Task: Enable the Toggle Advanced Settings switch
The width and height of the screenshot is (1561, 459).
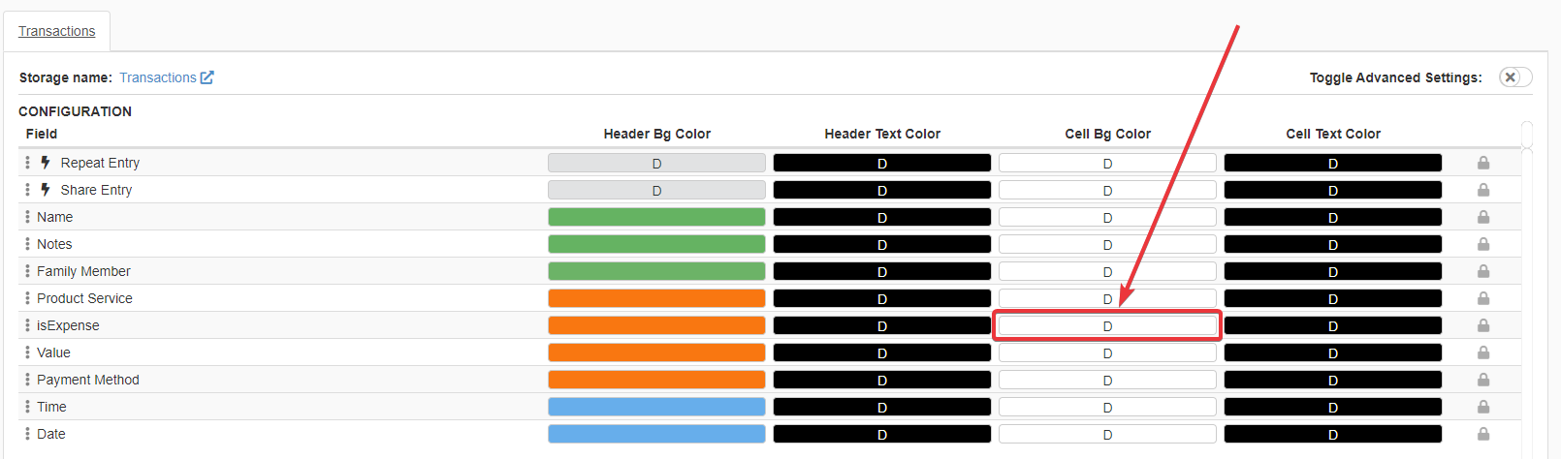Action: click(x=1514, y=77)
